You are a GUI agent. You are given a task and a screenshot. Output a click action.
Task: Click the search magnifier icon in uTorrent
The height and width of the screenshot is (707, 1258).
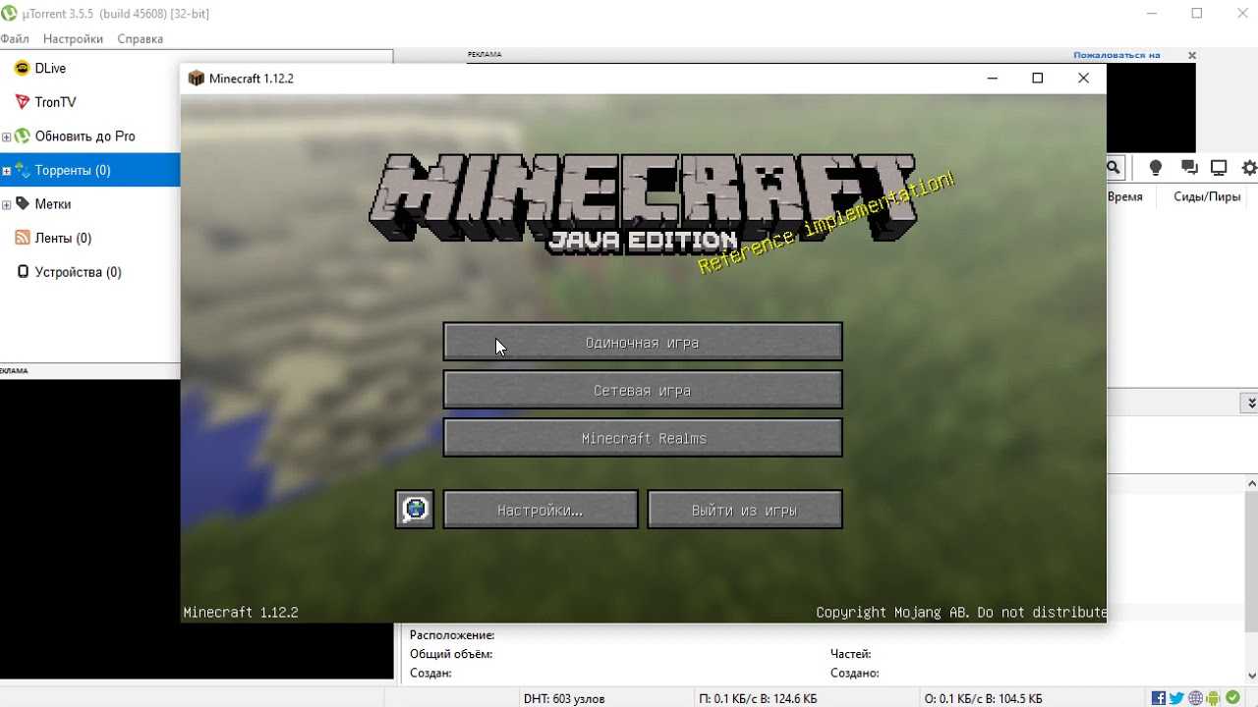(1114, 168)
